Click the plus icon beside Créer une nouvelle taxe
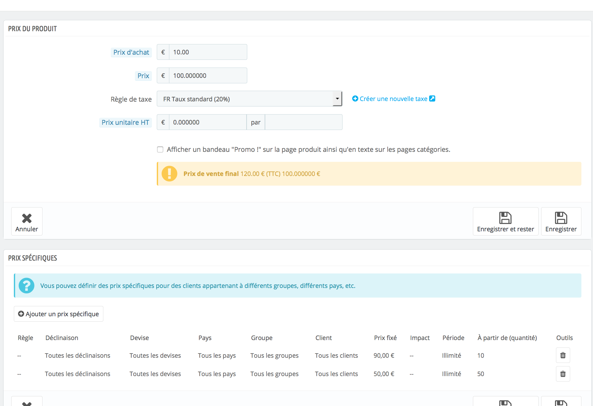 pos(355,99)
